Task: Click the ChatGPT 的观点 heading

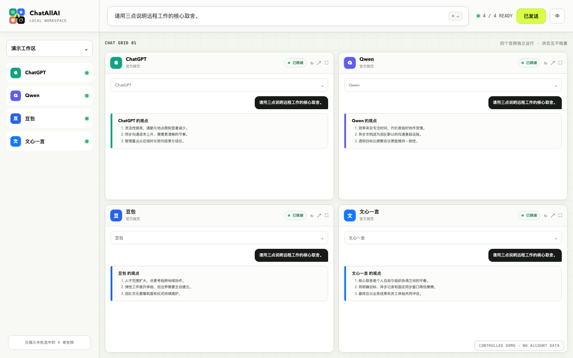Action: click(133, 121)
